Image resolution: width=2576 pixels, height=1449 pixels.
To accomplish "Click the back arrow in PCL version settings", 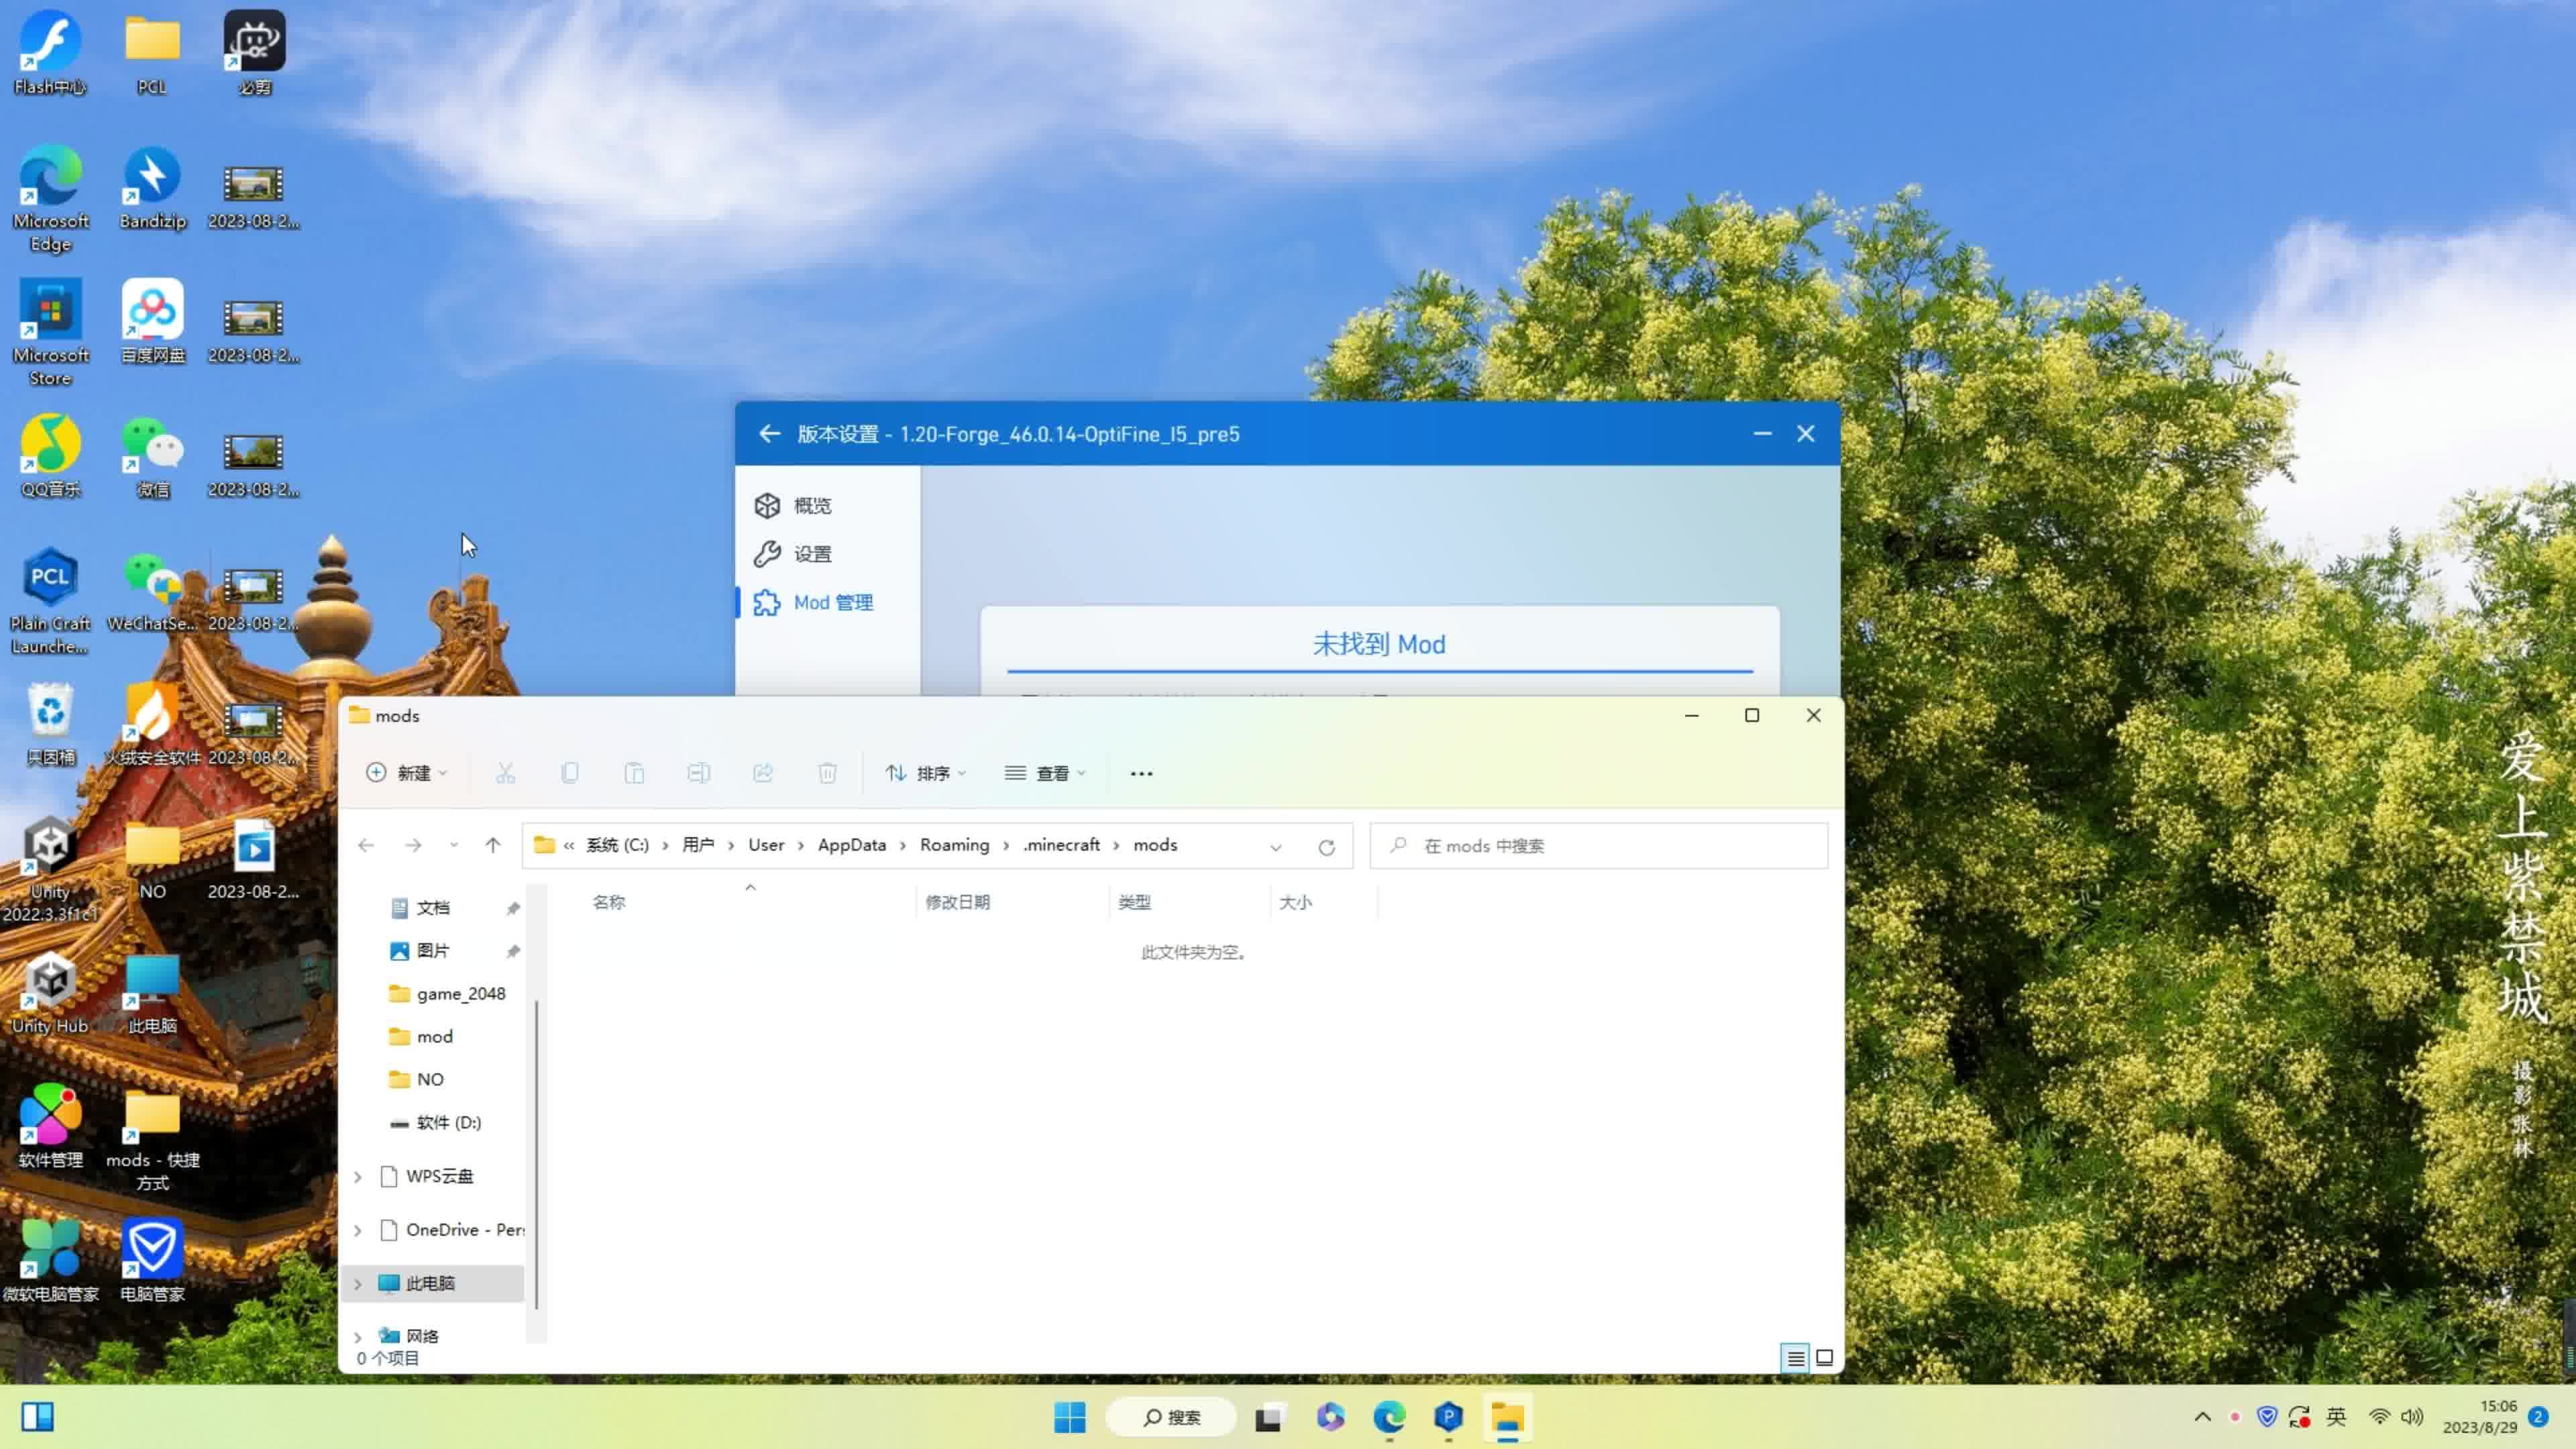I will (x=769, y=434).
